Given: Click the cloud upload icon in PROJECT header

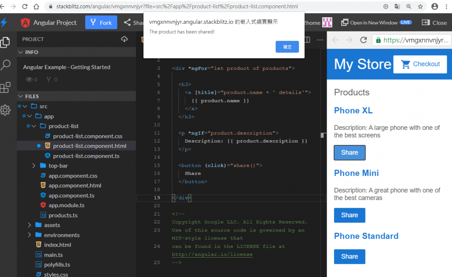Looking at the screenshot, I should coord(124,39).
